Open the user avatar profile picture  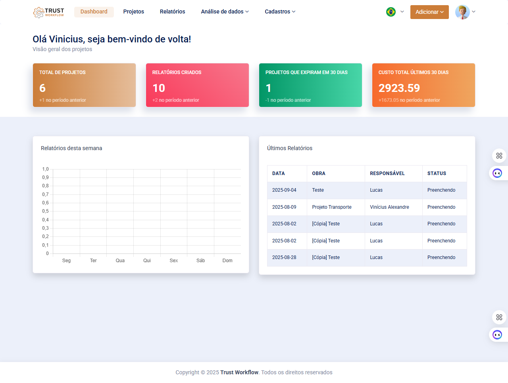tap(462, 12)
